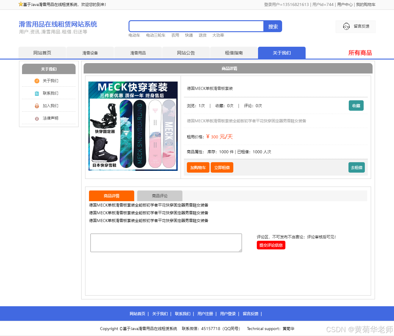Click the MECK snowboard product image
The height and width of the screenshot is (336, 394).
coord(133,126)
